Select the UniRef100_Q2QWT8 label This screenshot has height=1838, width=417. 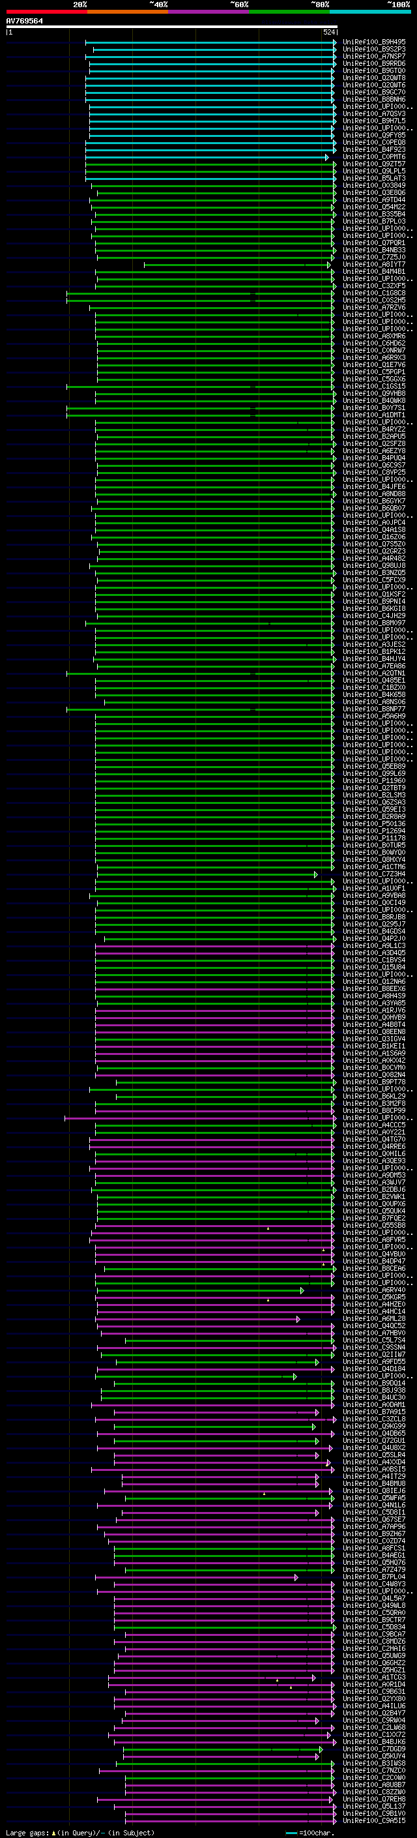pyautogui.click(x=373, y=78)
